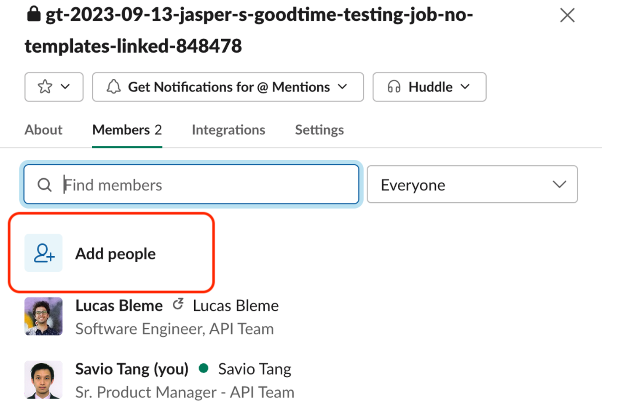Expand the star favorites dropdown chevron
This screenshot has height=413, width=622.
(x=65, y=87)
